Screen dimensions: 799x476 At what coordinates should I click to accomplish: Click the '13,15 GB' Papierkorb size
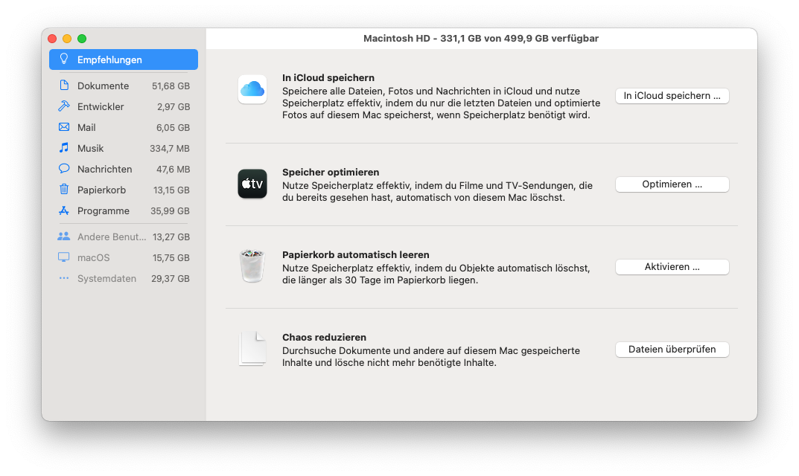[171, 190]
